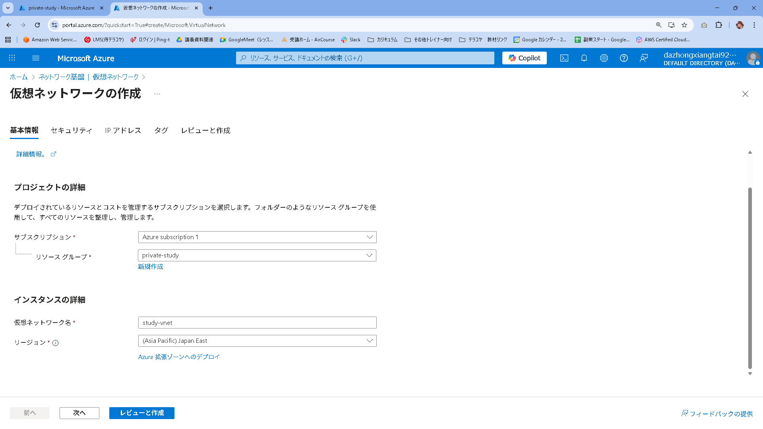763x429 pixels.
Task: Switch to the IP アドレス tab
Action: click(x=123, y=130)
